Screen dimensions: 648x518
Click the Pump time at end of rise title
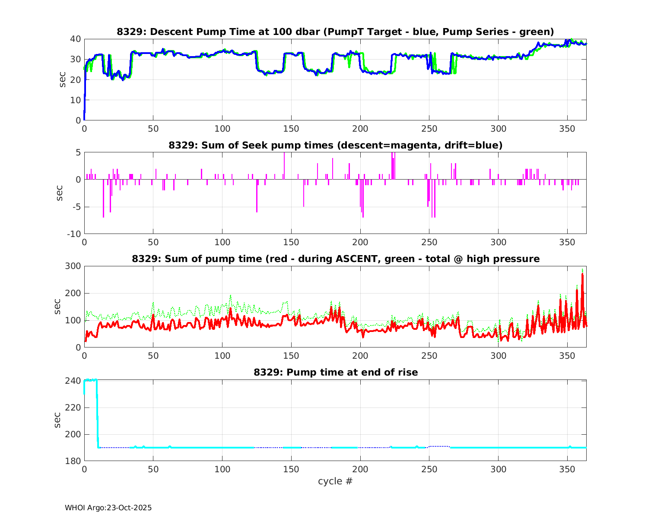click(335, 372)
